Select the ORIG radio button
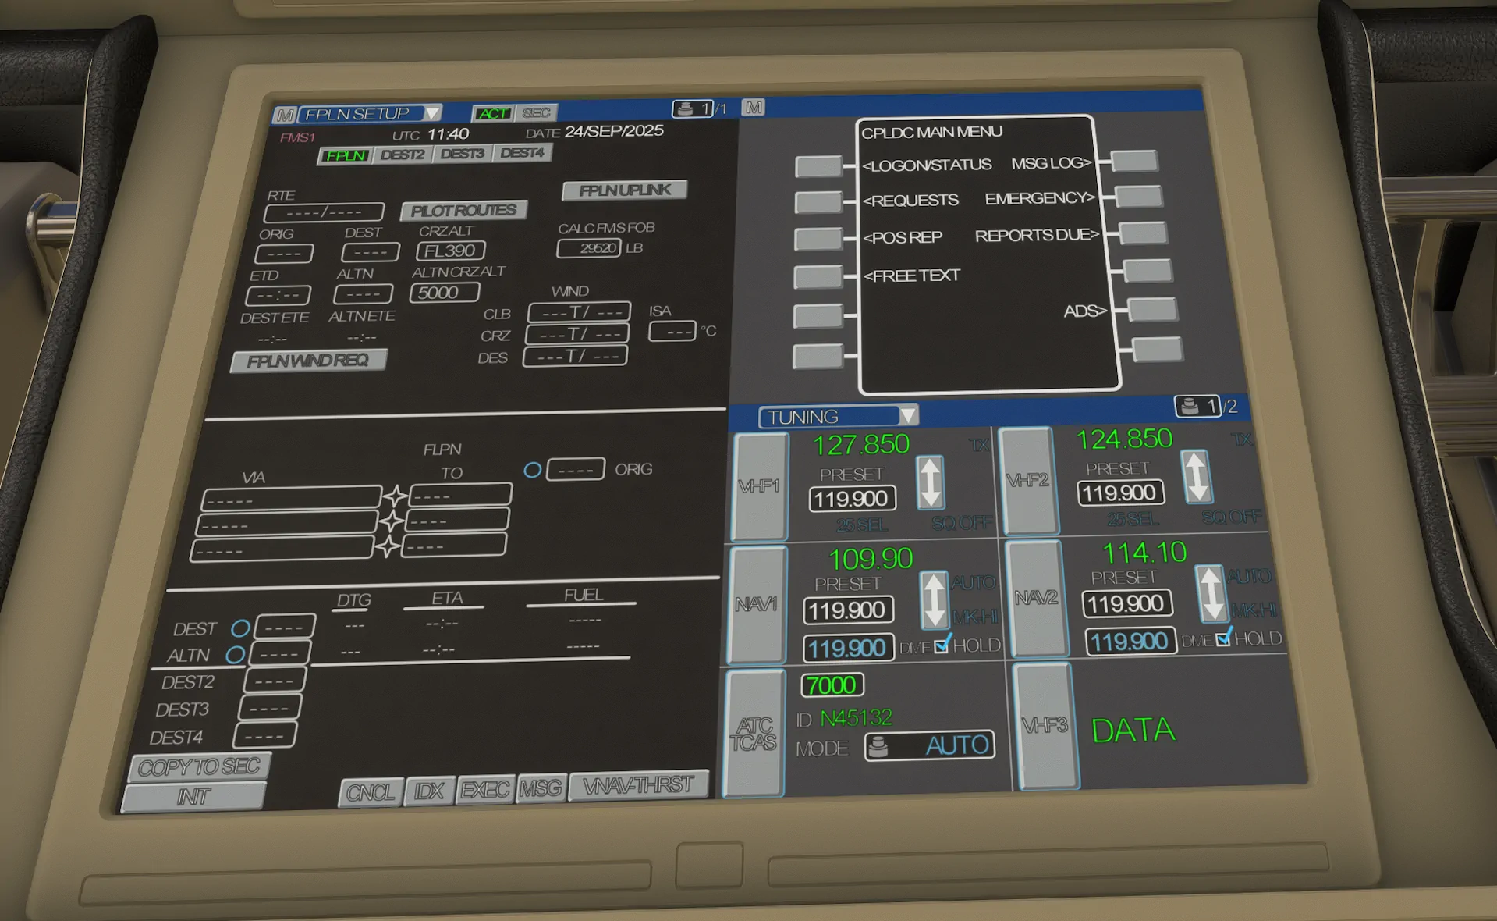This screenshot has height=921, width=1497. click(x=533, y=470)
